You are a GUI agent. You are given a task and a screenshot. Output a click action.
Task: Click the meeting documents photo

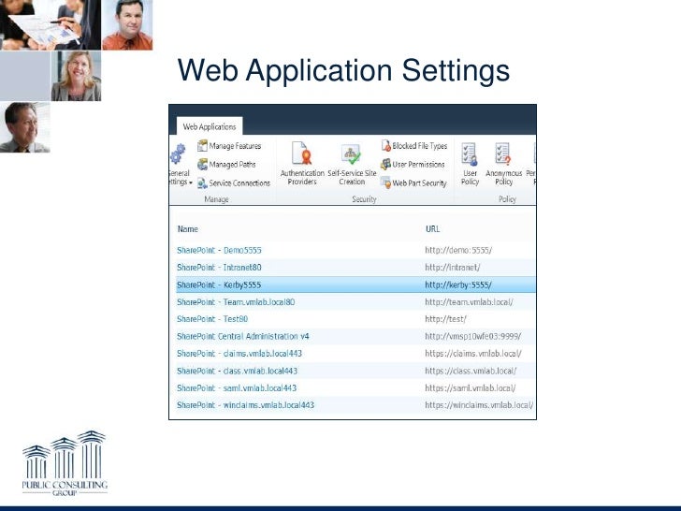pos(51,24)
